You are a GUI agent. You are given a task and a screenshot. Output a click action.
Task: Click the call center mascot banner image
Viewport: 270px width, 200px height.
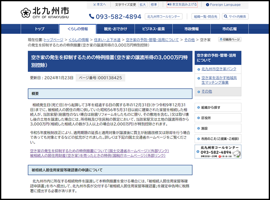218,151
